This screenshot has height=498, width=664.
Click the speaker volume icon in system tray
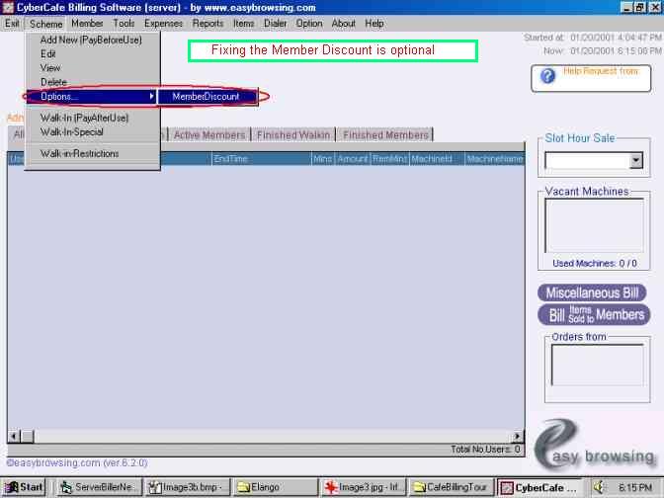click(600, 486)
